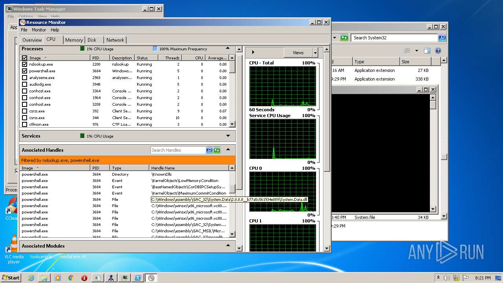Check the conhost.exe PID 3364 checkbox

click(24, 91)
